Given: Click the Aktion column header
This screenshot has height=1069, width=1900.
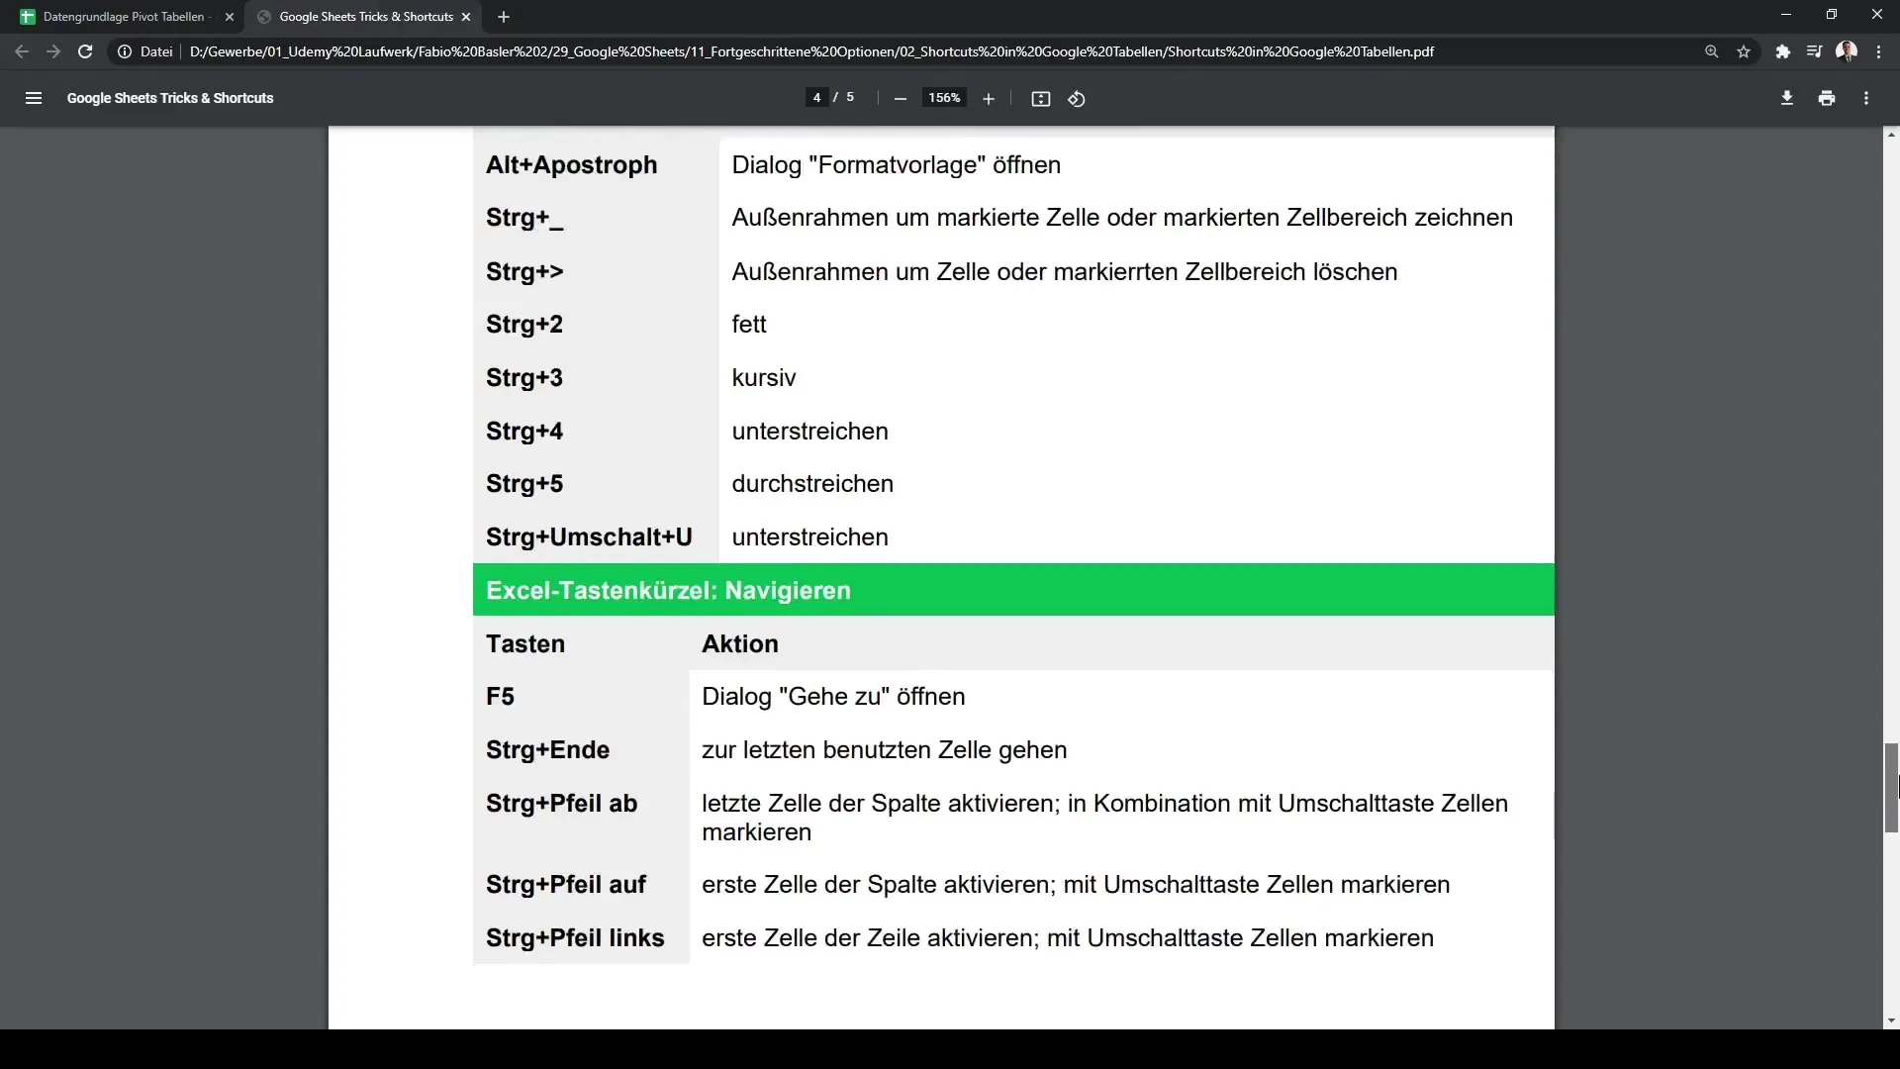Looking at the screenshot, I should [x=740, y=643].
